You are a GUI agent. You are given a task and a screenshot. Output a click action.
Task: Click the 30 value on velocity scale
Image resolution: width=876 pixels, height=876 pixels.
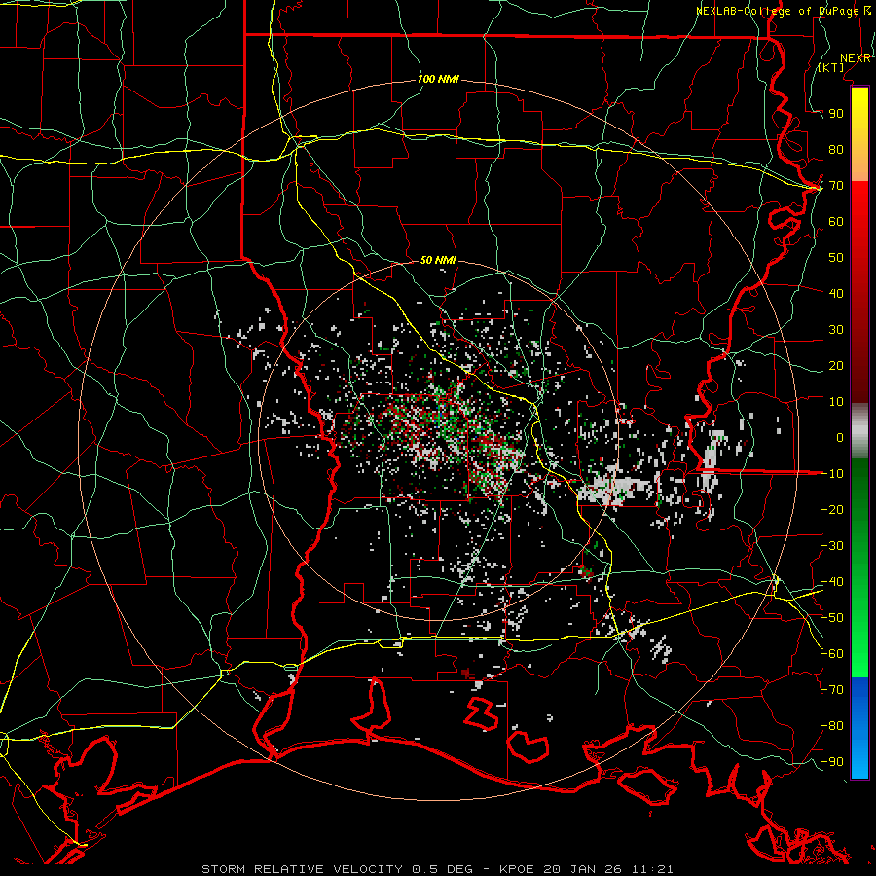tap(836, 330)
